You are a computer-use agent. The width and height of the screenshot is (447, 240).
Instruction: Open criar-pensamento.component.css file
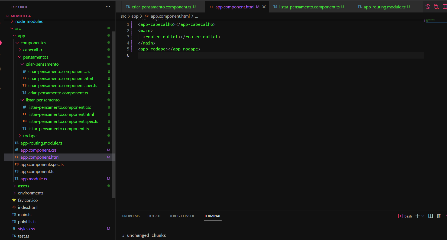(x=59, y=72)
